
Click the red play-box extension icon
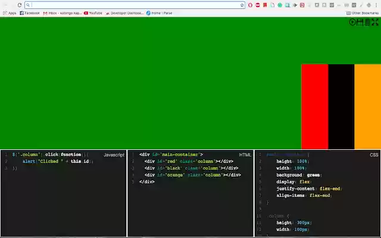tap(302, 5)
